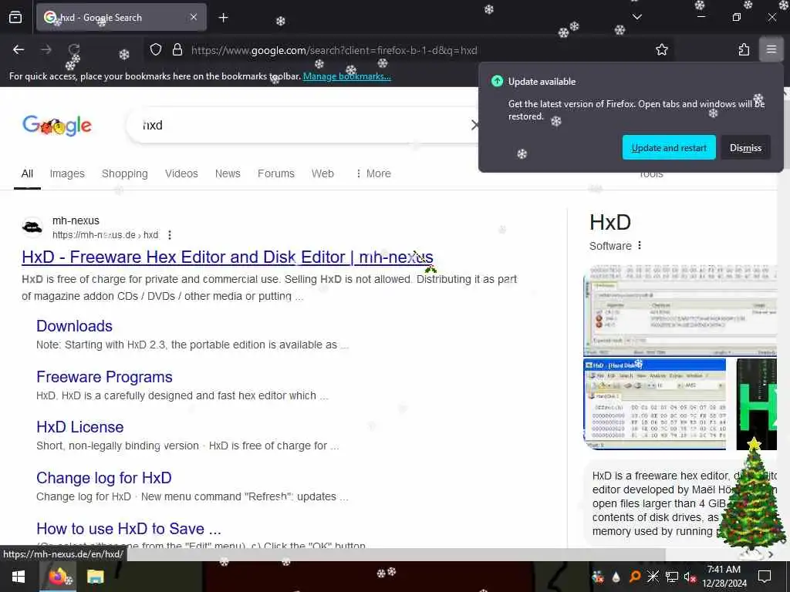Open the Windows notification center icon
Screen dimensions: 790x592
click(765, 577)
